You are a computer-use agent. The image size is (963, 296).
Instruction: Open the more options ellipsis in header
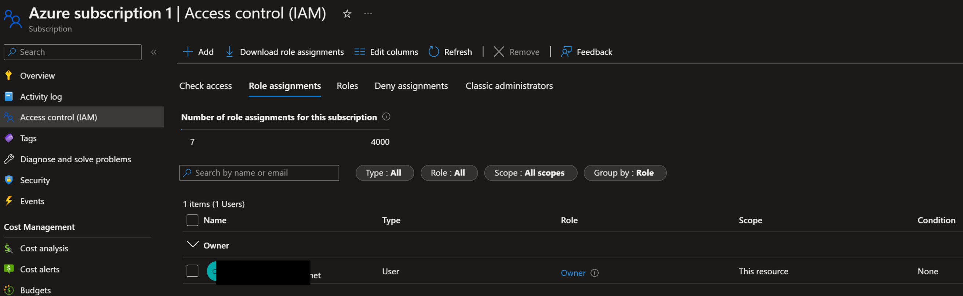(x=368, y=14)
